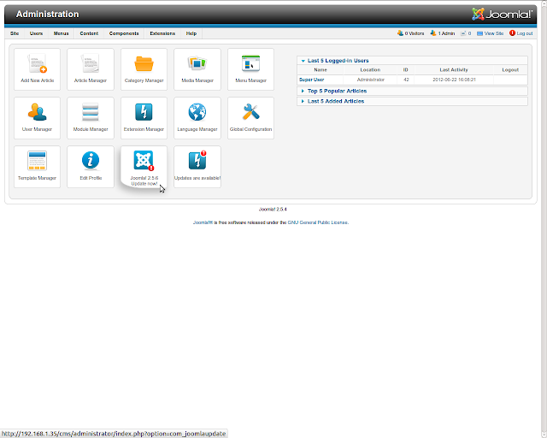Open the Content menu

(89, 33)
